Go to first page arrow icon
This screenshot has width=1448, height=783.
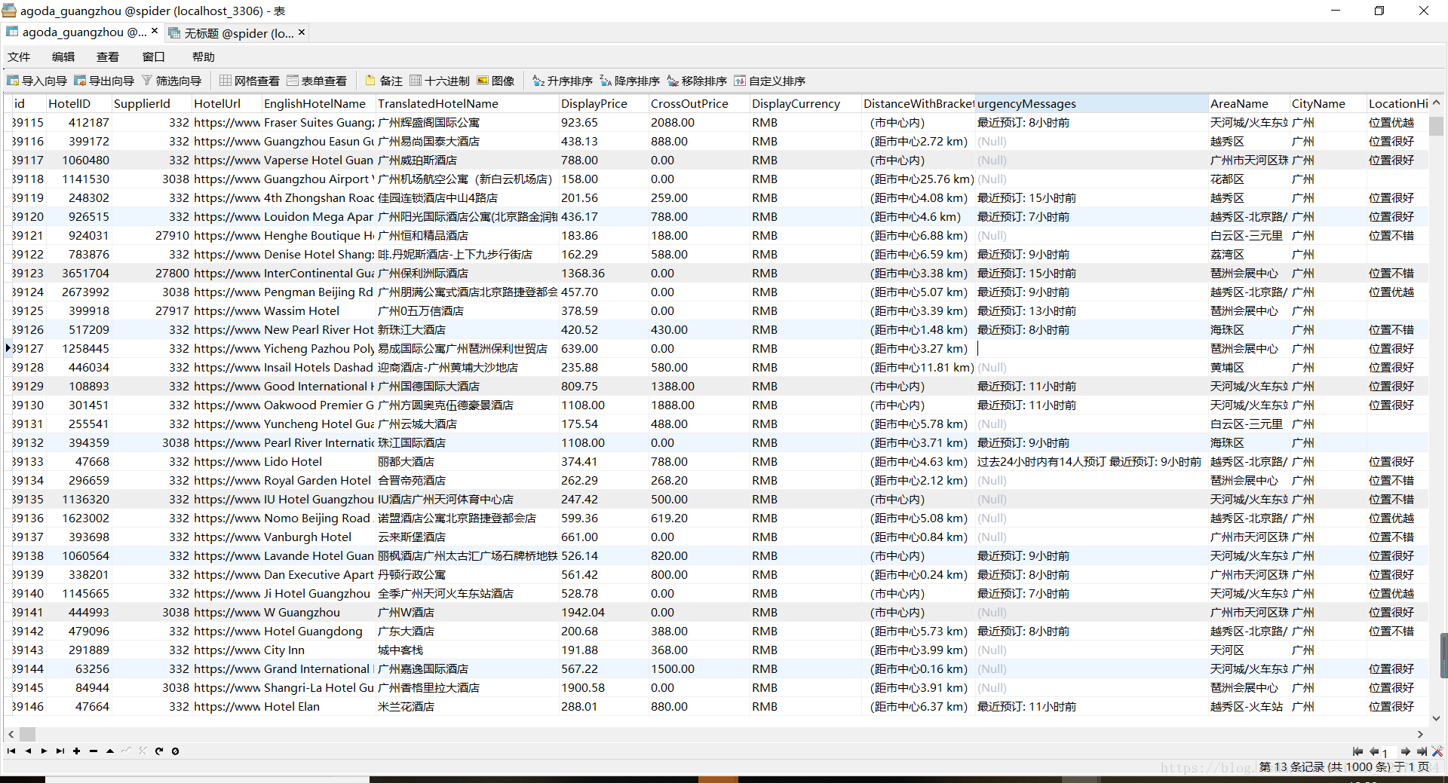tap(1357, 751)
